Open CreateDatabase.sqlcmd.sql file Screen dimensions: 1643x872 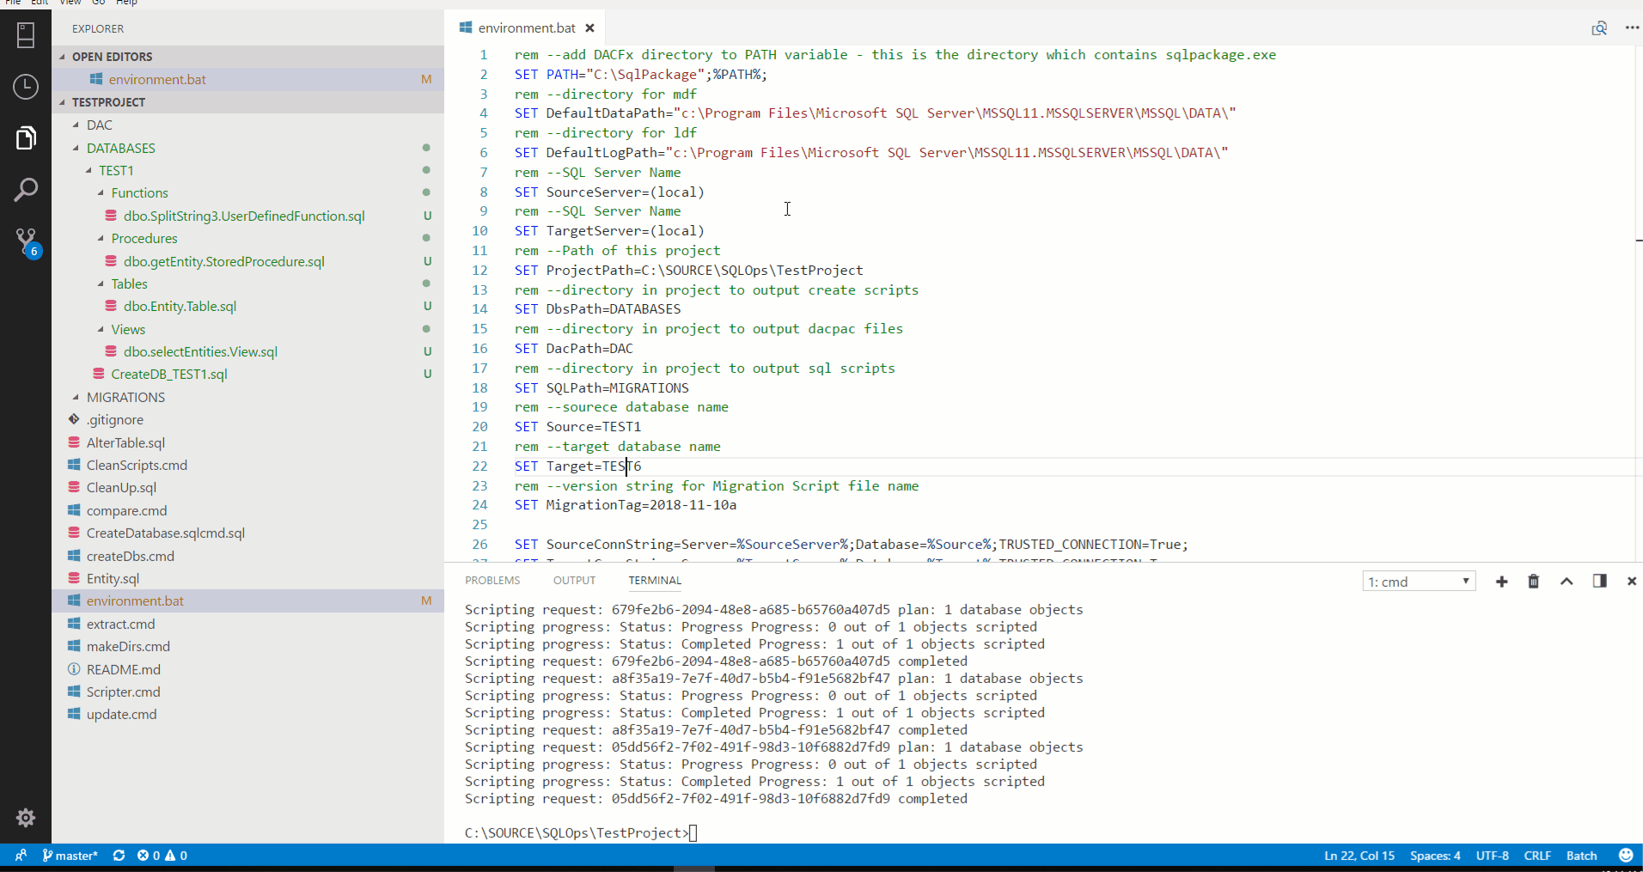[x=248, y=534]
